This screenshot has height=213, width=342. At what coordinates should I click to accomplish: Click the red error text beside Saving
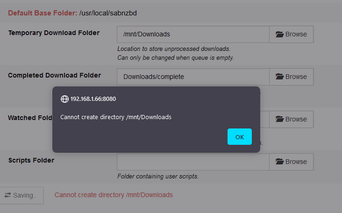coord(114,195)
